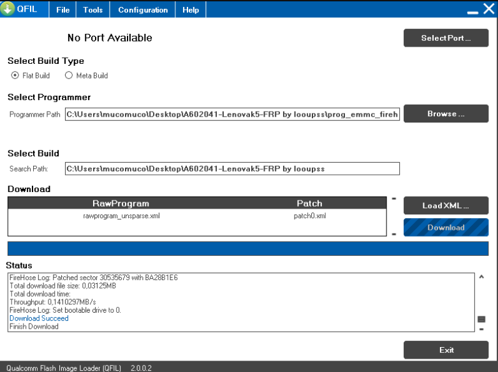This screenshot has width=498, height=372.
Task: Open the File menu
Action: (x=62, y=10)
